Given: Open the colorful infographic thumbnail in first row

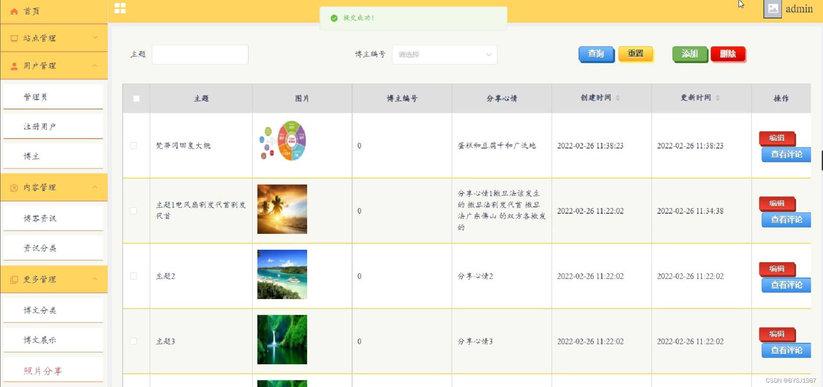Looking at the screenshot, I should [282, 141].
